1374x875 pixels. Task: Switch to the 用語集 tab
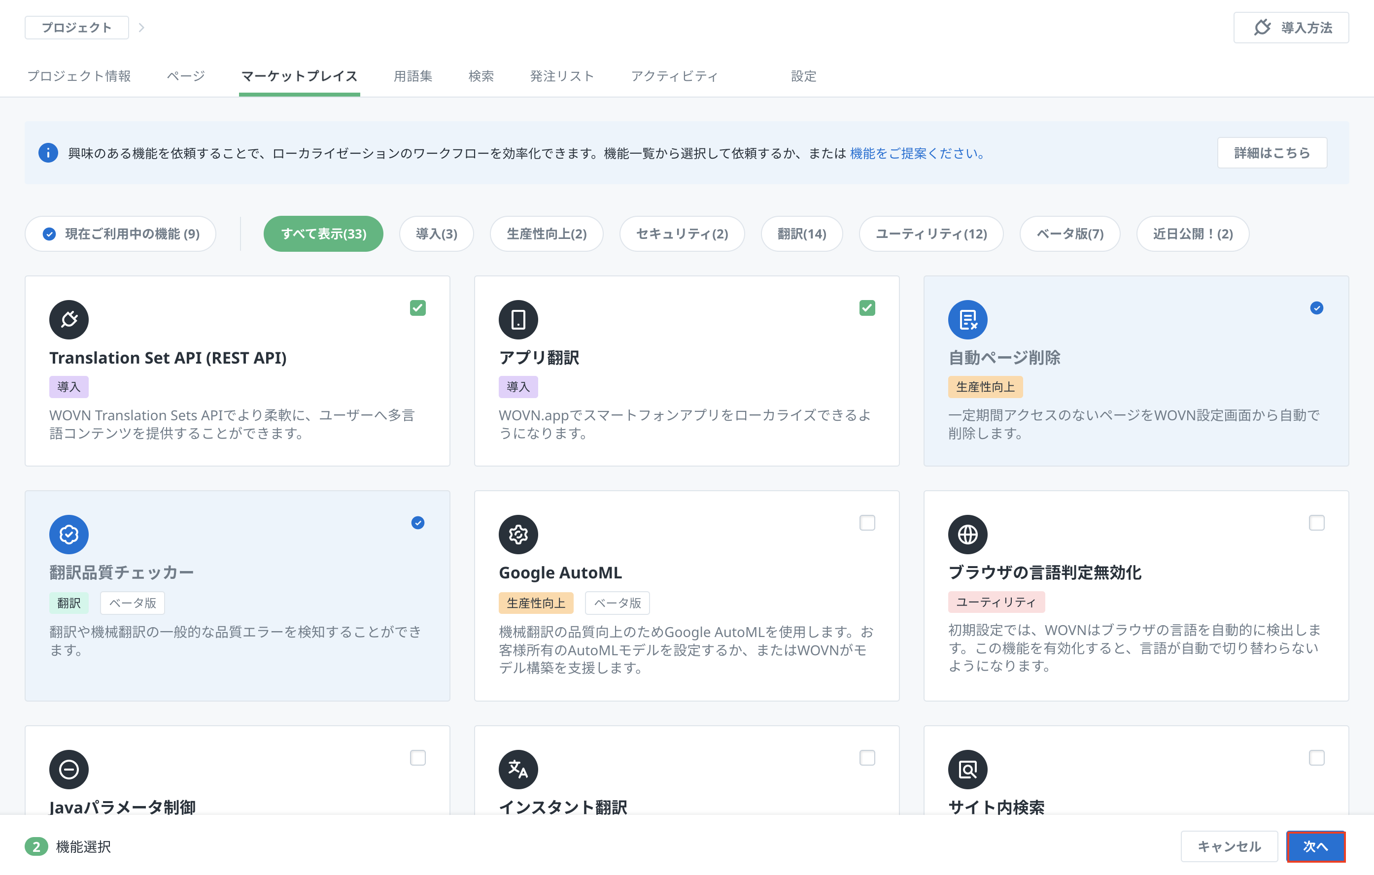pyautogui.click(x=412, y=76)
